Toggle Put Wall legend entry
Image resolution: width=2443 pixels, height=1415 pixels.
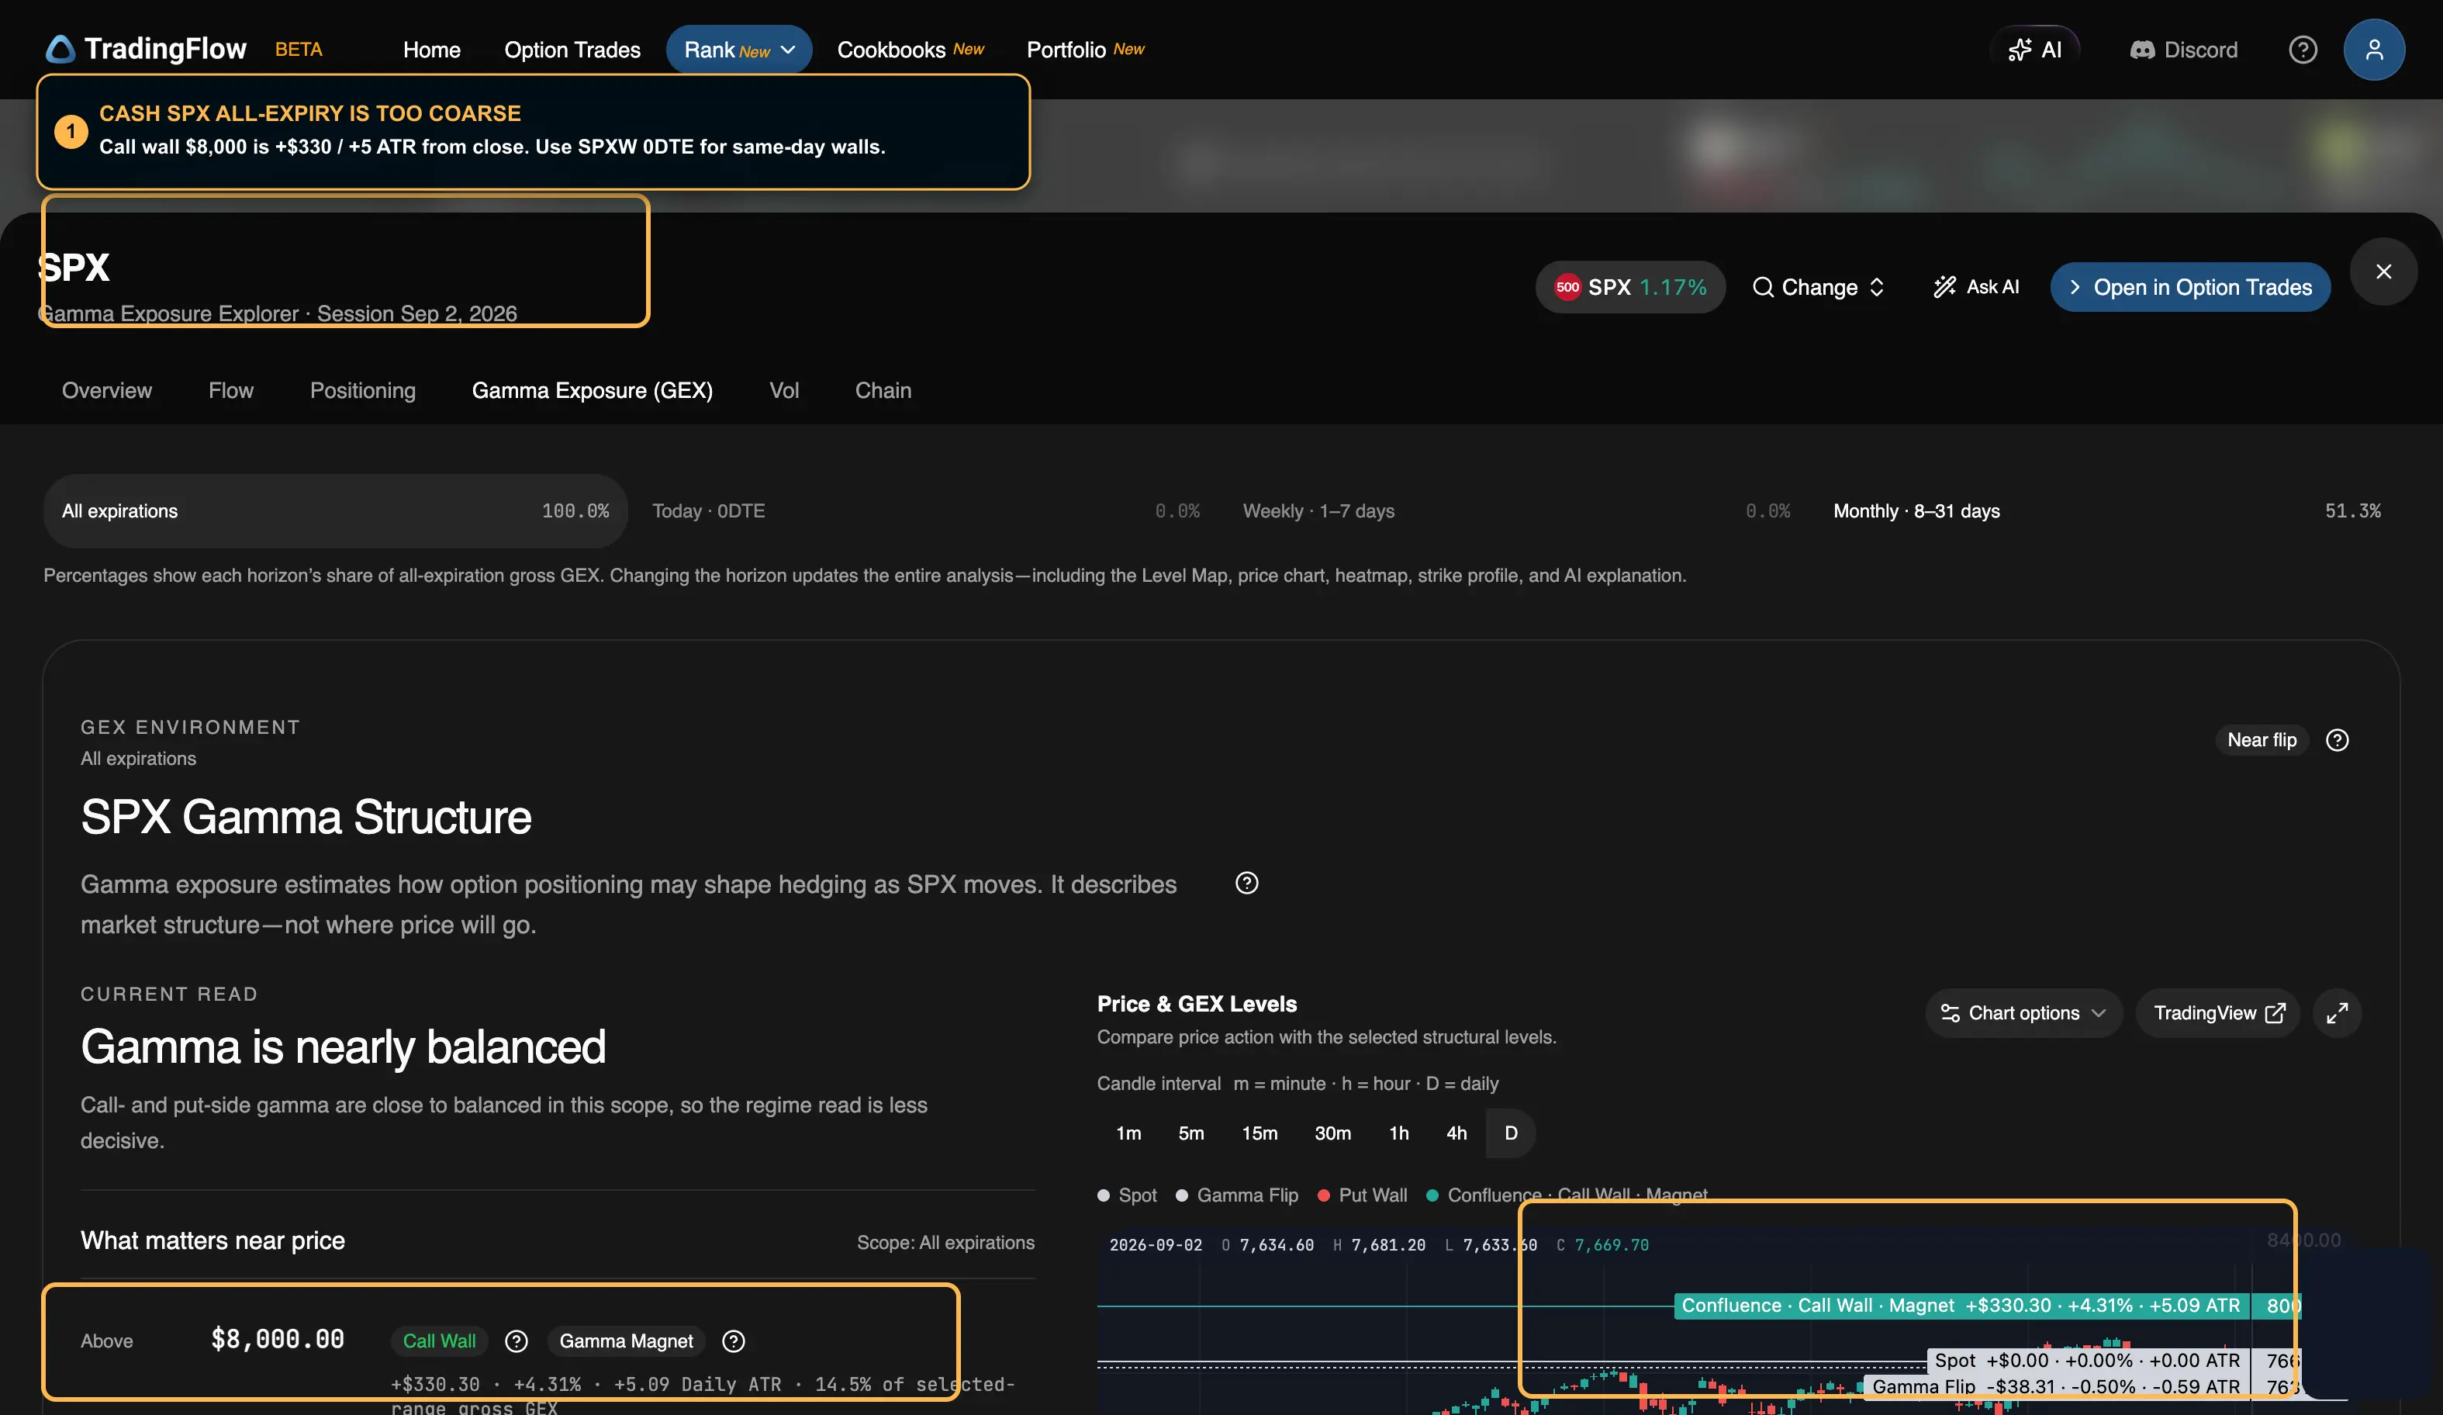(1363, 1195)
